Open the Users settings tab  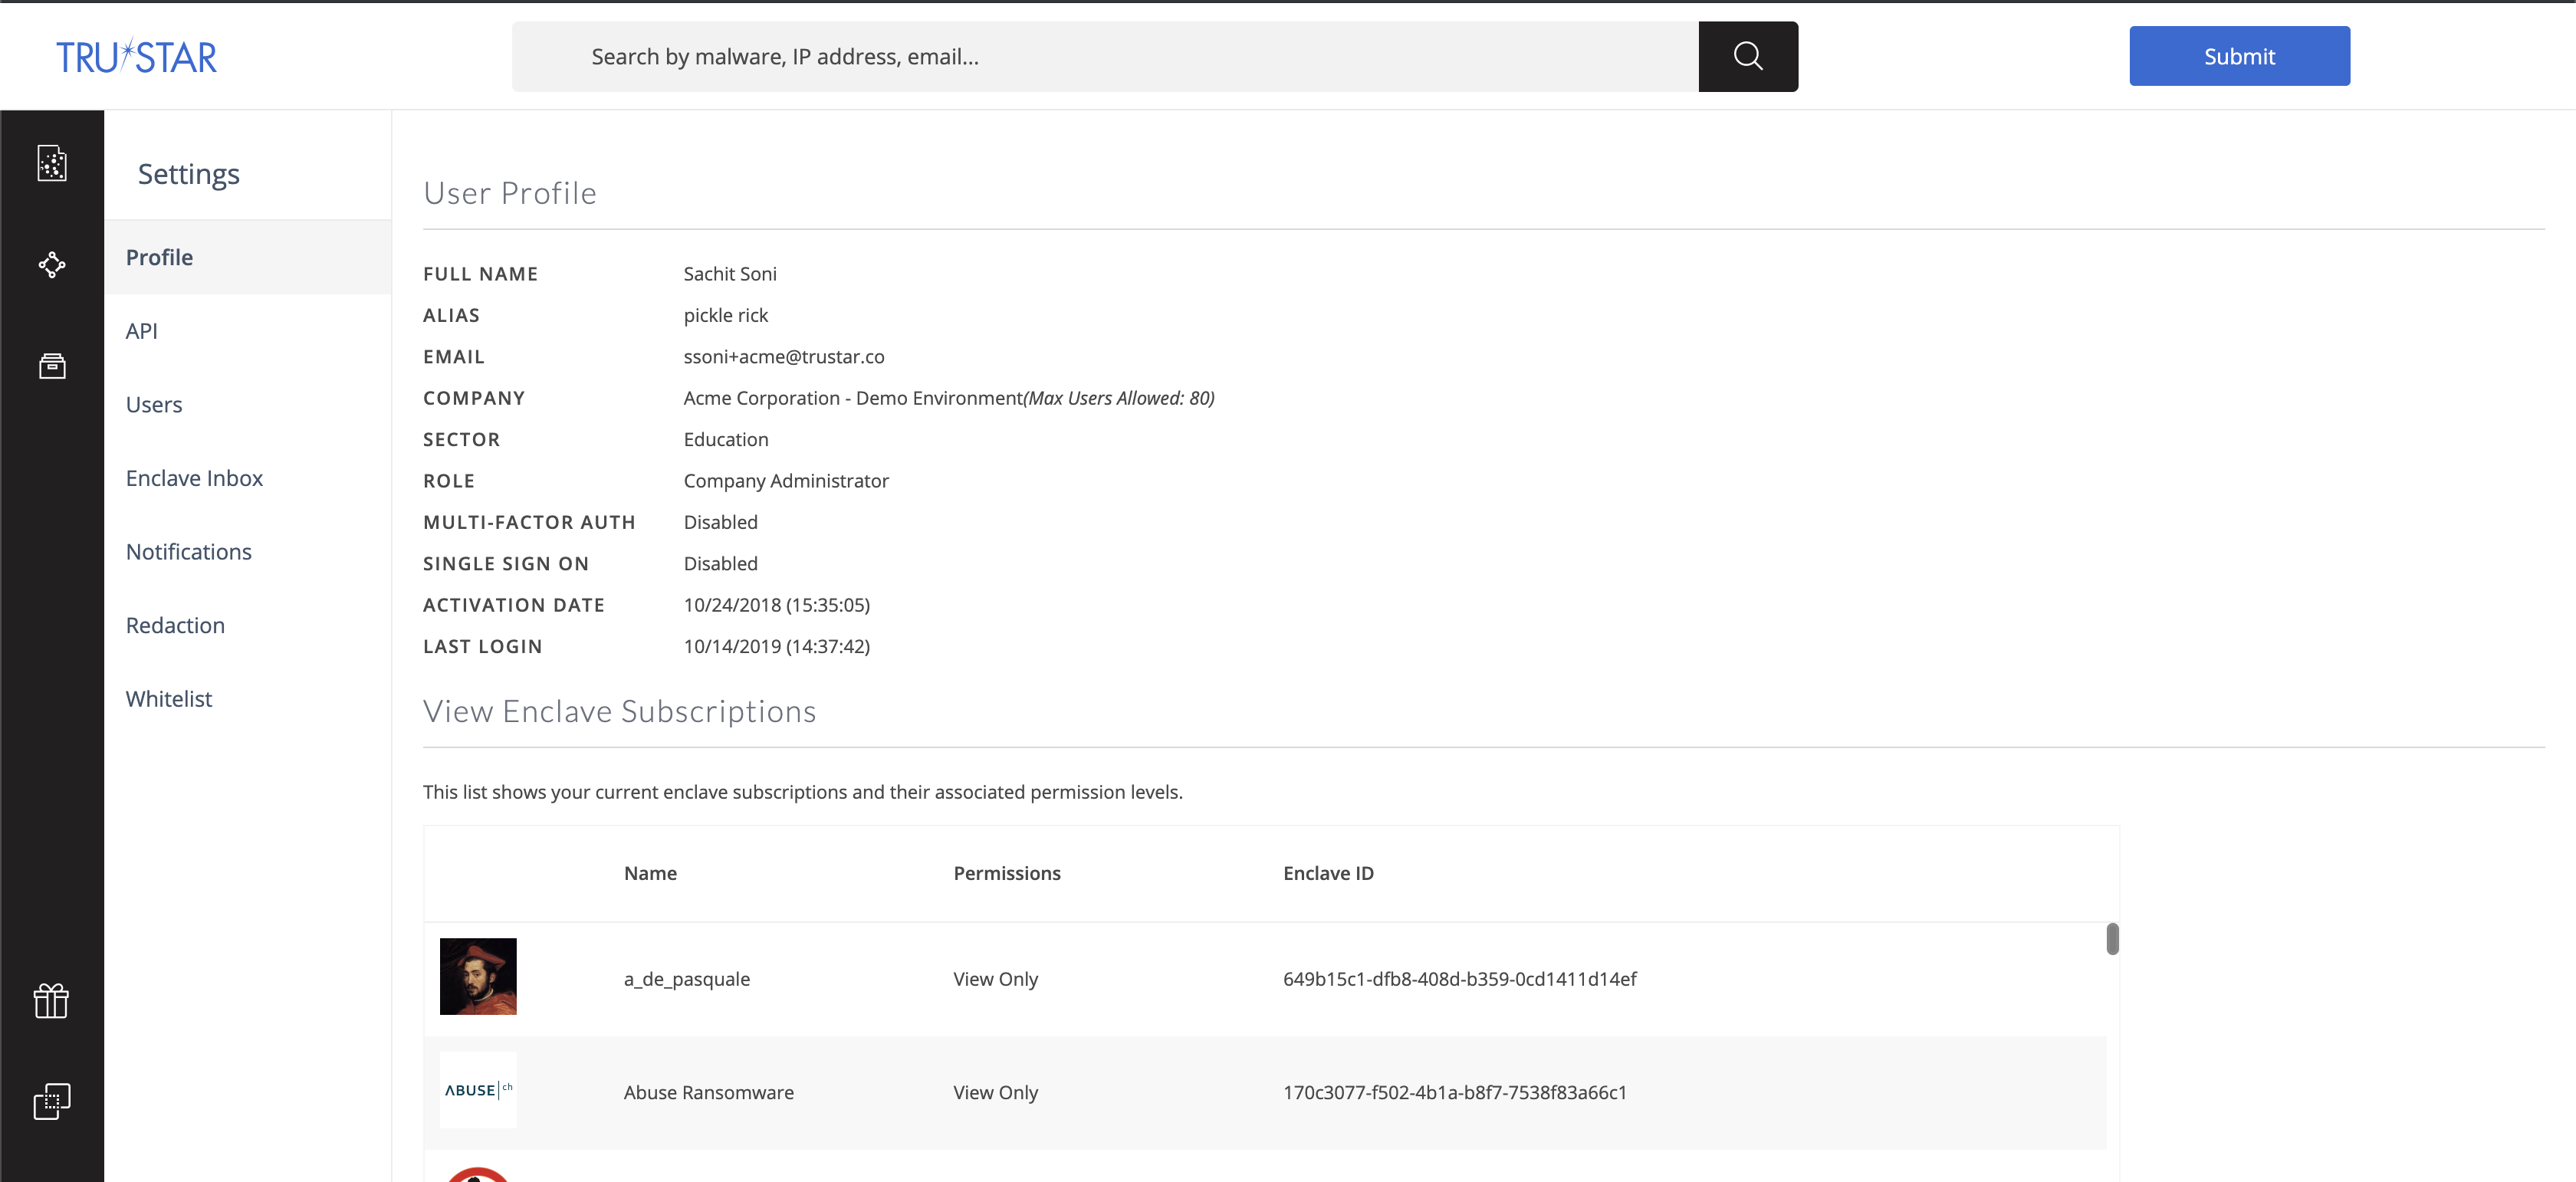coord(247,404)
